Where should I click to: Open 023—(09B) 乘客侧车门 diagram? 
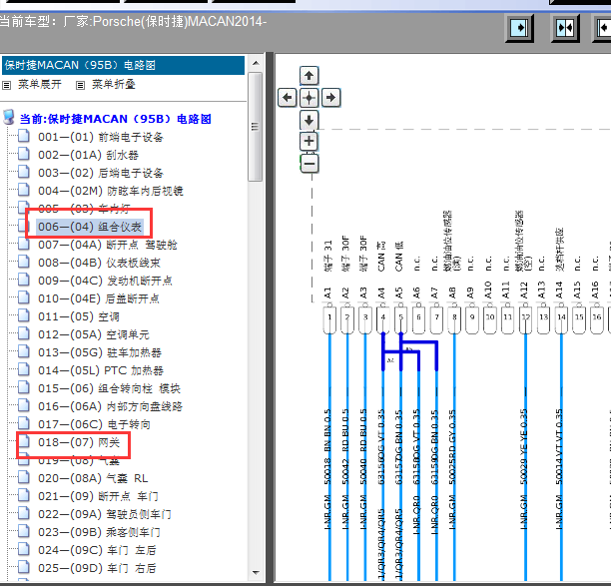99,532
